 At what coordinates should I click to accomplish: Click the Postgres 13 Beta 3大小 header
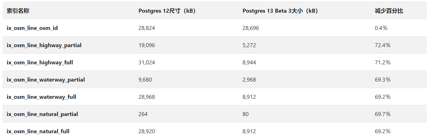(280, 11)
